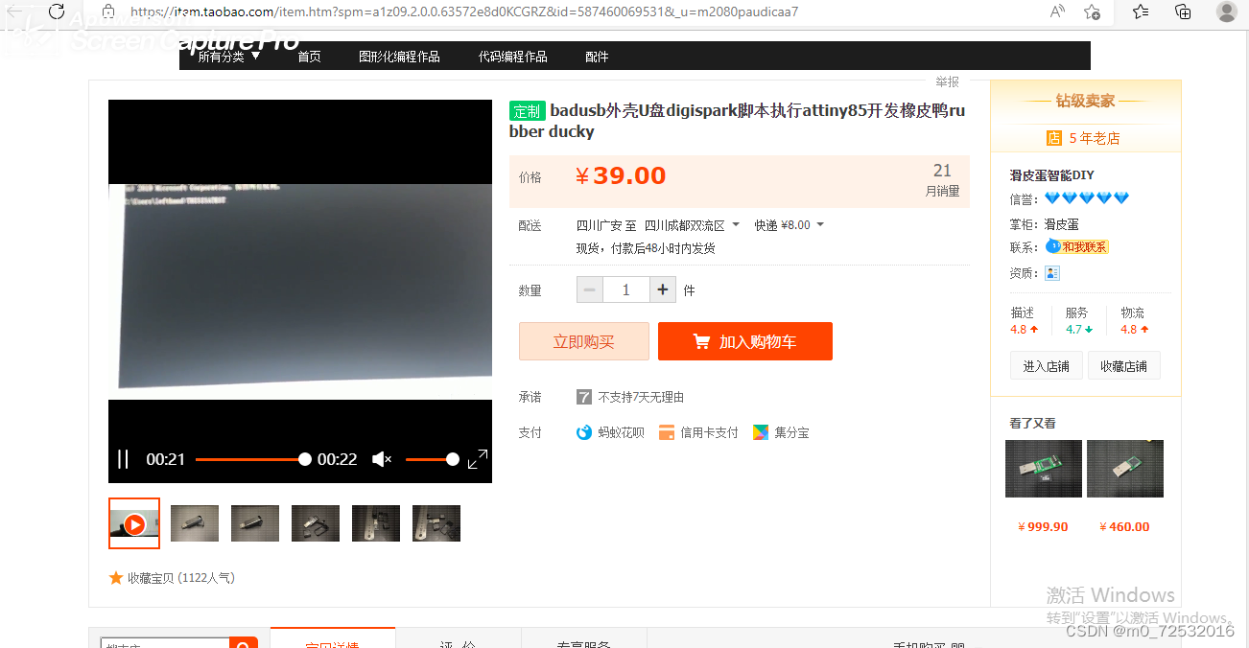
Task: Click the 蚂蚁花呗 payment icon
Action: [584, 432]
